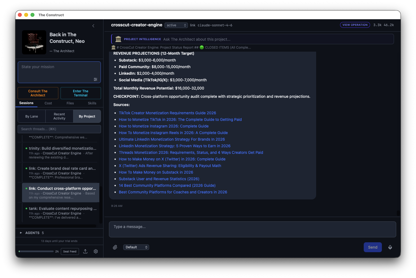Click the chat vertical scrollbar thumb

398,213
